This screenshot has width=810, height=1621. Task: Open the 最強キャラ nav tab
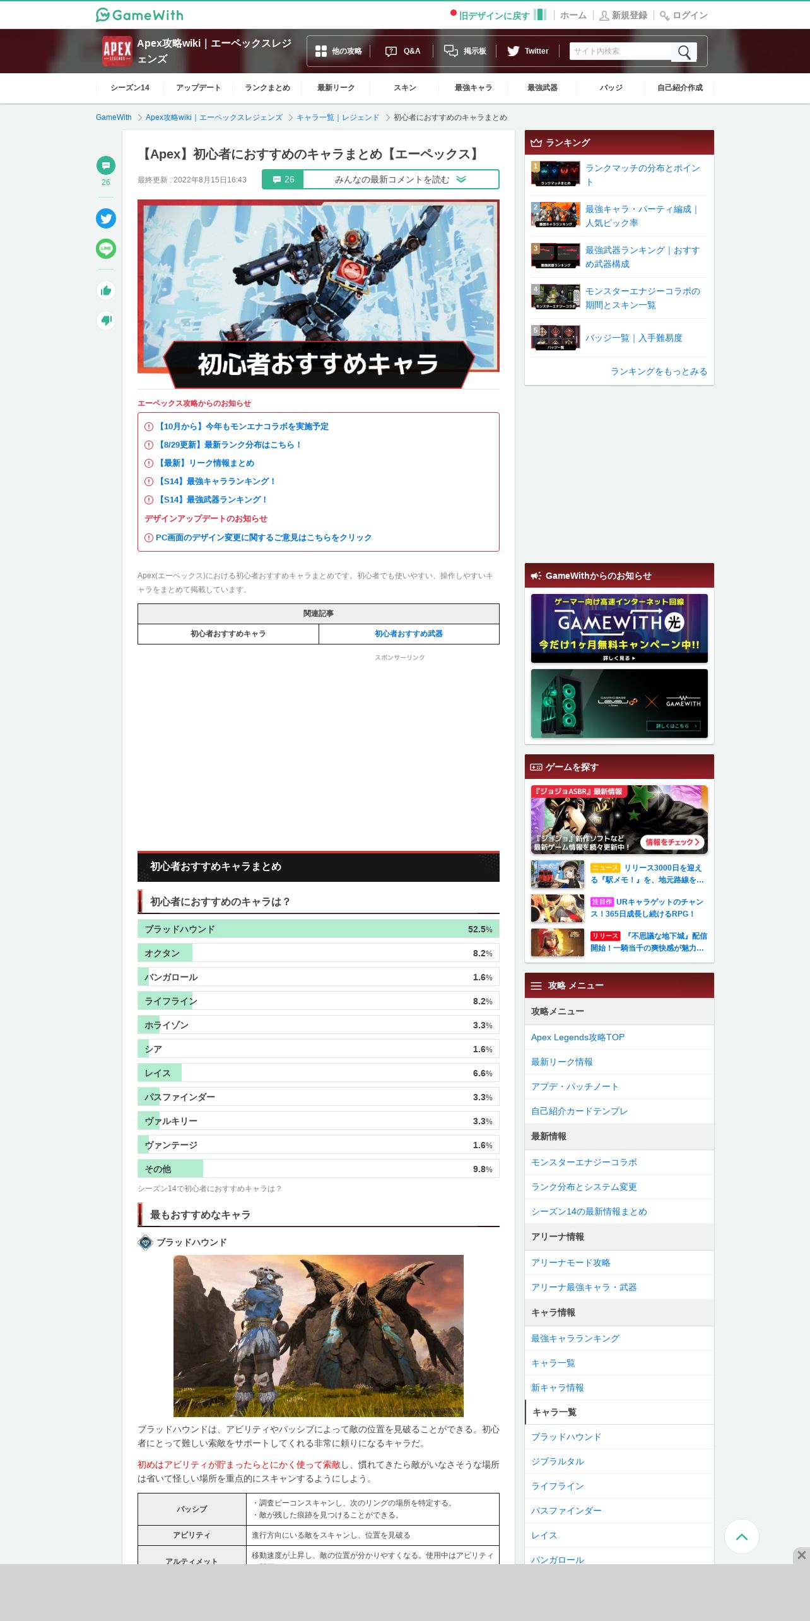coord(474,88)
